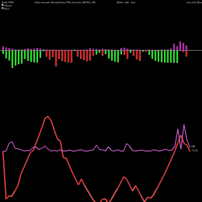202x202 pixels.
Task: Click the highest magenta volume line spike
Action: click(184, 125)
